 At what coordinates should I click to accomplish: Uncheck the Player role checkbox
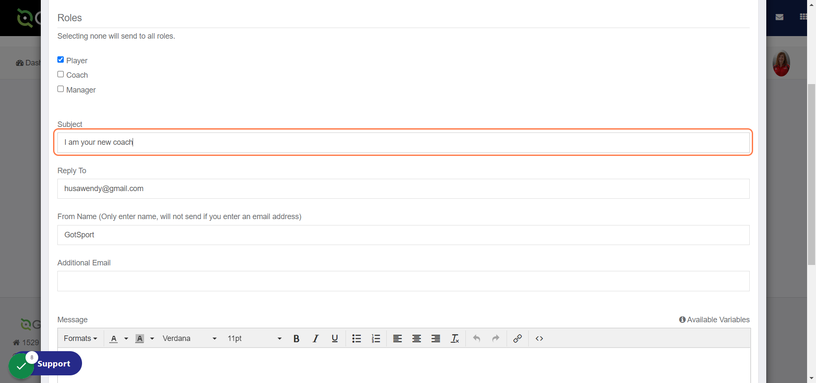pyautogui.click(x=61, y=60)
